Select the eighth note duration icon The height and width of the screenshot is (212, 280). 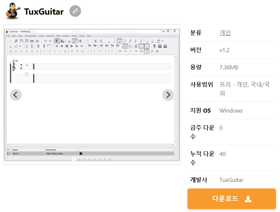click(x=125, y=41)
